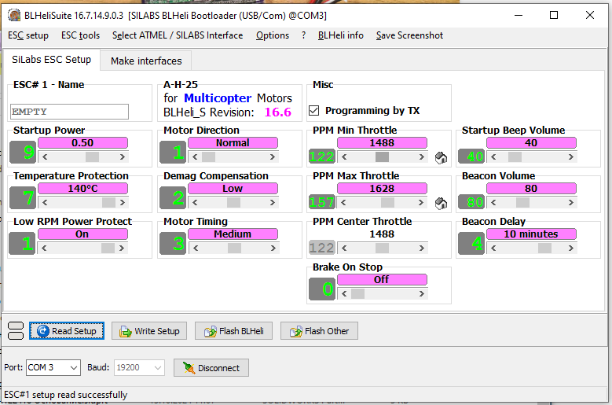Click the ESC Name field showing EMPTY
612x405 pixels.
pos(69,112)
